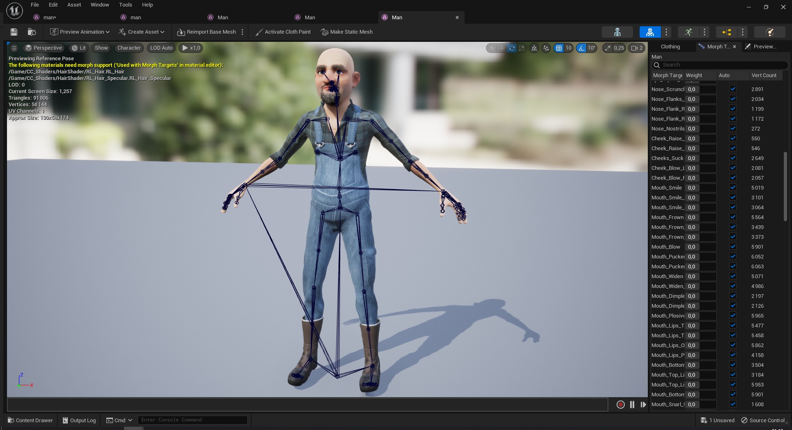Click the Unreal Engine logo icon
The width and height of the screenshot is (792, 430).
(x=14, y=11)
